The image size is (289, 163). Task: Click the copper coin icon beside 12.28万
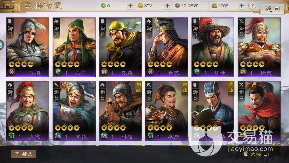click(177, 6)
